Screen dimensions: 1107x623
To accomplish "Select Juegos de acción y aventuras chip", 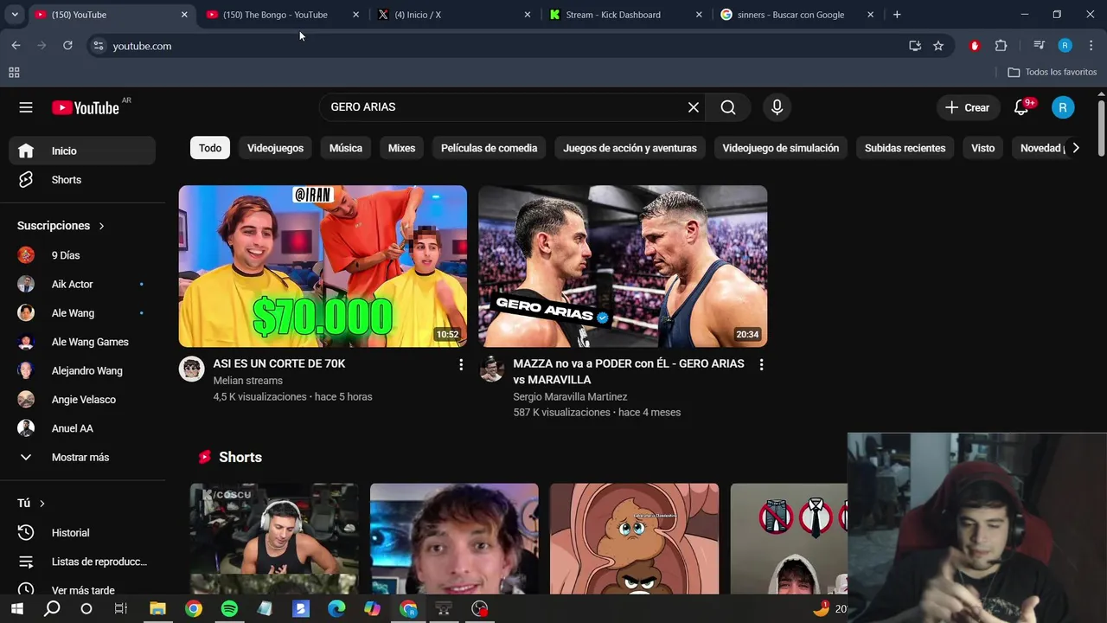I will (630, 148).
